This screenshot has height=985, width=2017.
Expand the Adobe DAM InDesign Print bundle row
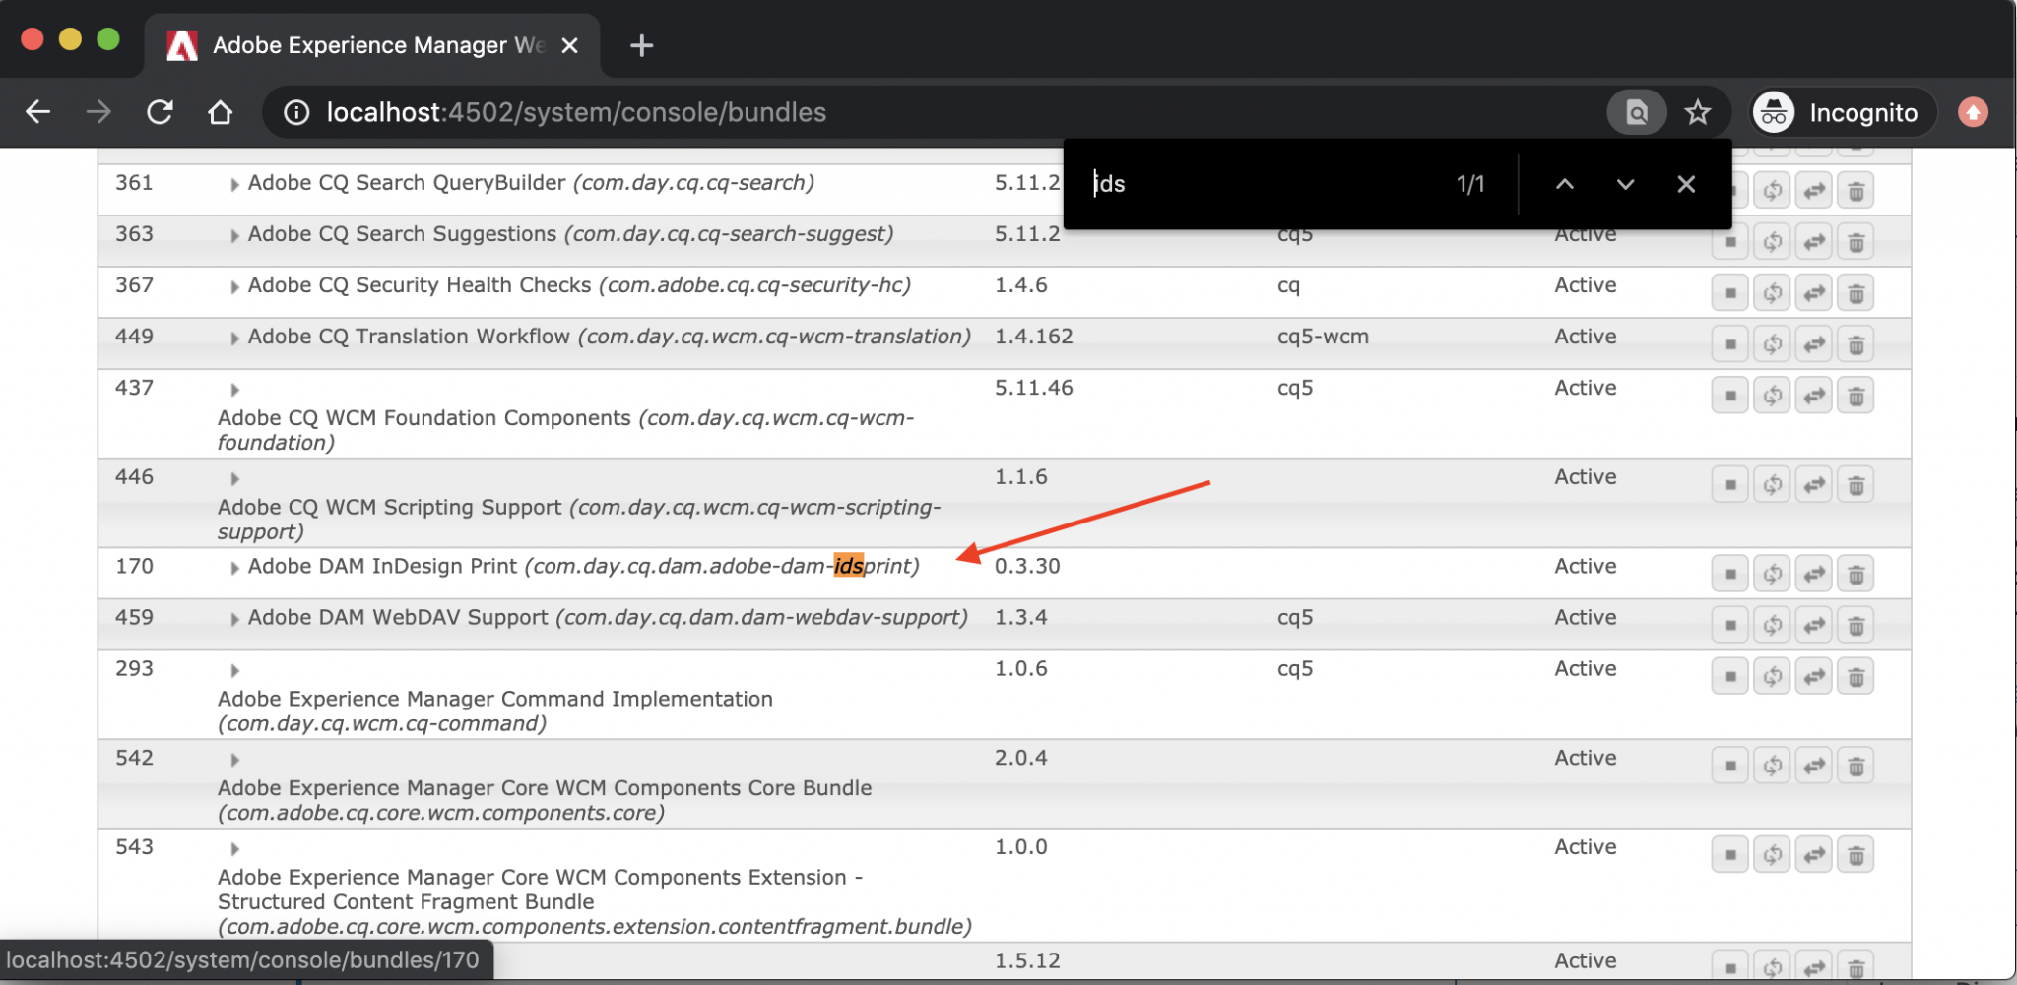tap(234, 567)
